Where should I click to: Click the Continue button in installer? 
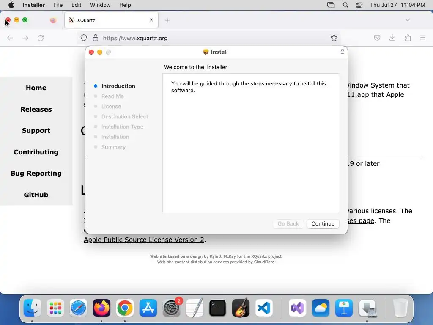coord(323,223)
